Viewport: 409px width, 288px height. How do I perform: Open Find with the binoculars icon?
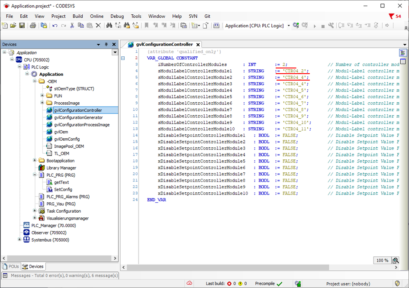(109, 26)
